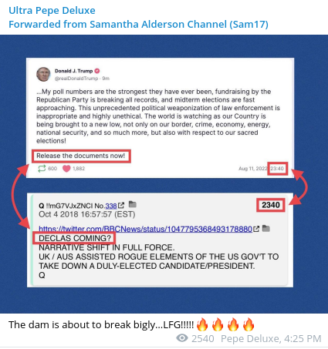The height and width of the screenshot is (349, 328).
Task: Click the highlighted 23:40 timestamp
Action: click(277, 169)
